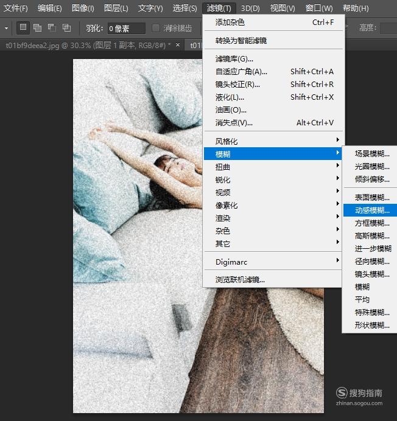Expand the 视频 video submenu
397x421 pixels.
click(x=273, y=192)
